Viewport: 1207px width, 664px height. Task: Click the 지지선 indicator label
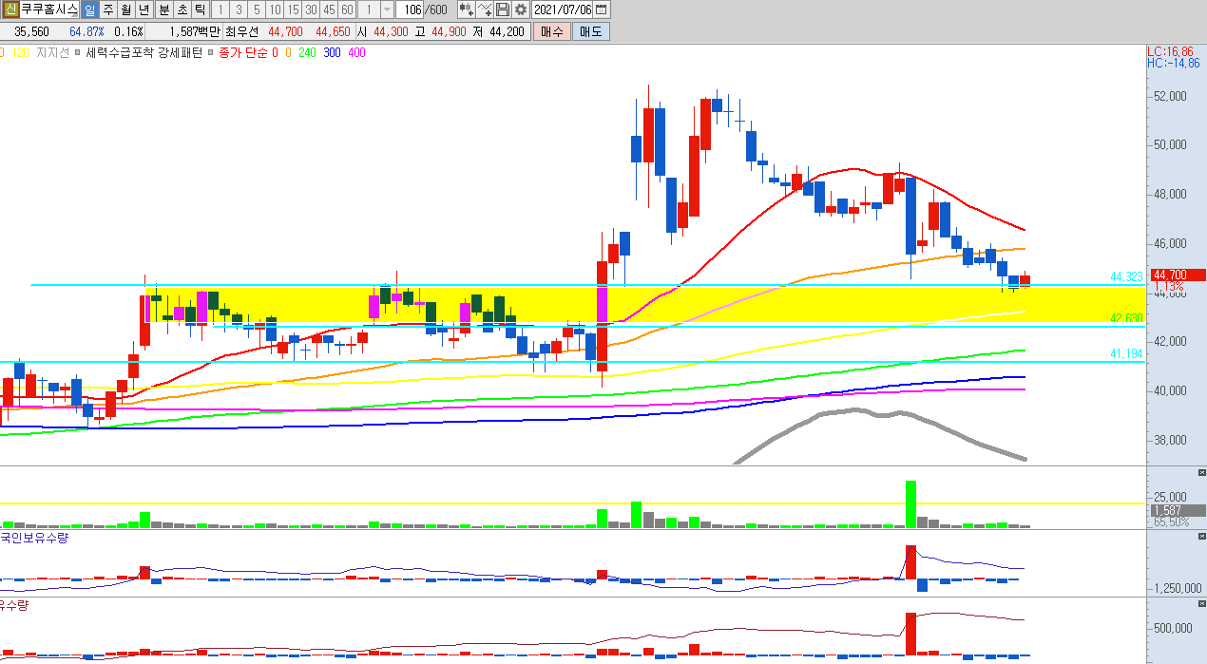(53, 53)
